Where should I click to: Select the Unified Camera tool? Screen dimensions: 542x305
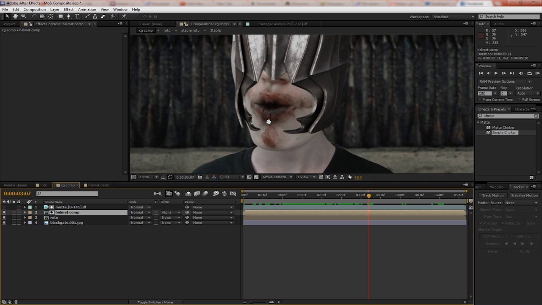pyautogui.click(x=42, y=17)
